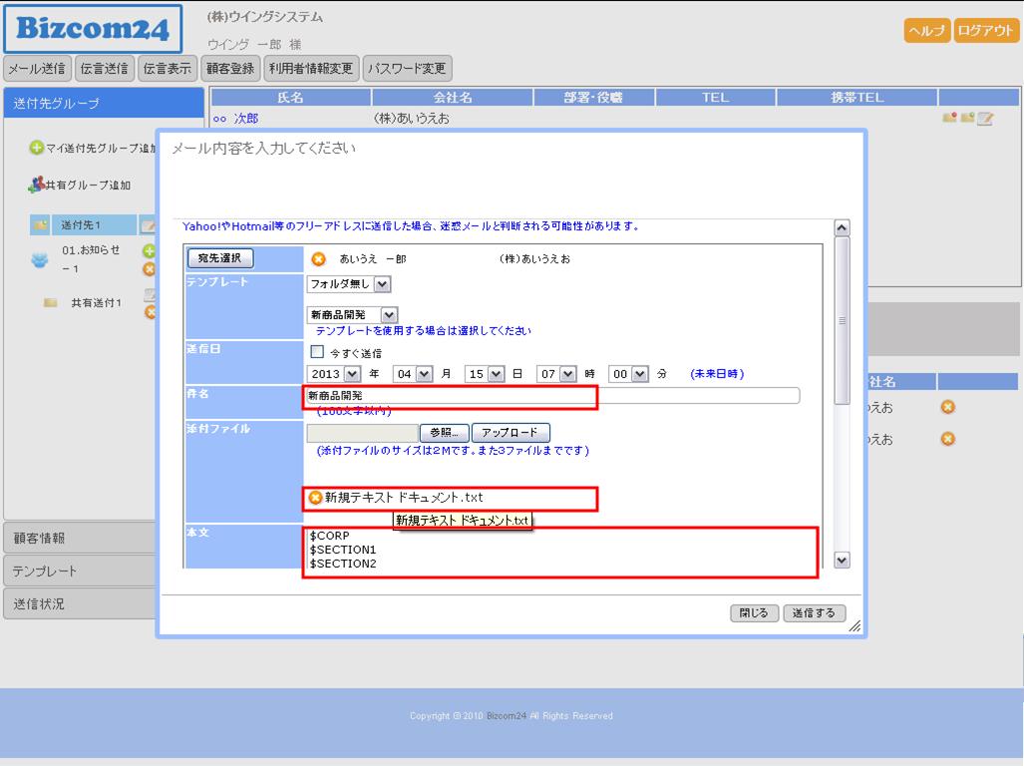This screenshot has height=766, width=1024.
Task: Click the 共有グループ追加 people icon
Action: pos(36,185)
